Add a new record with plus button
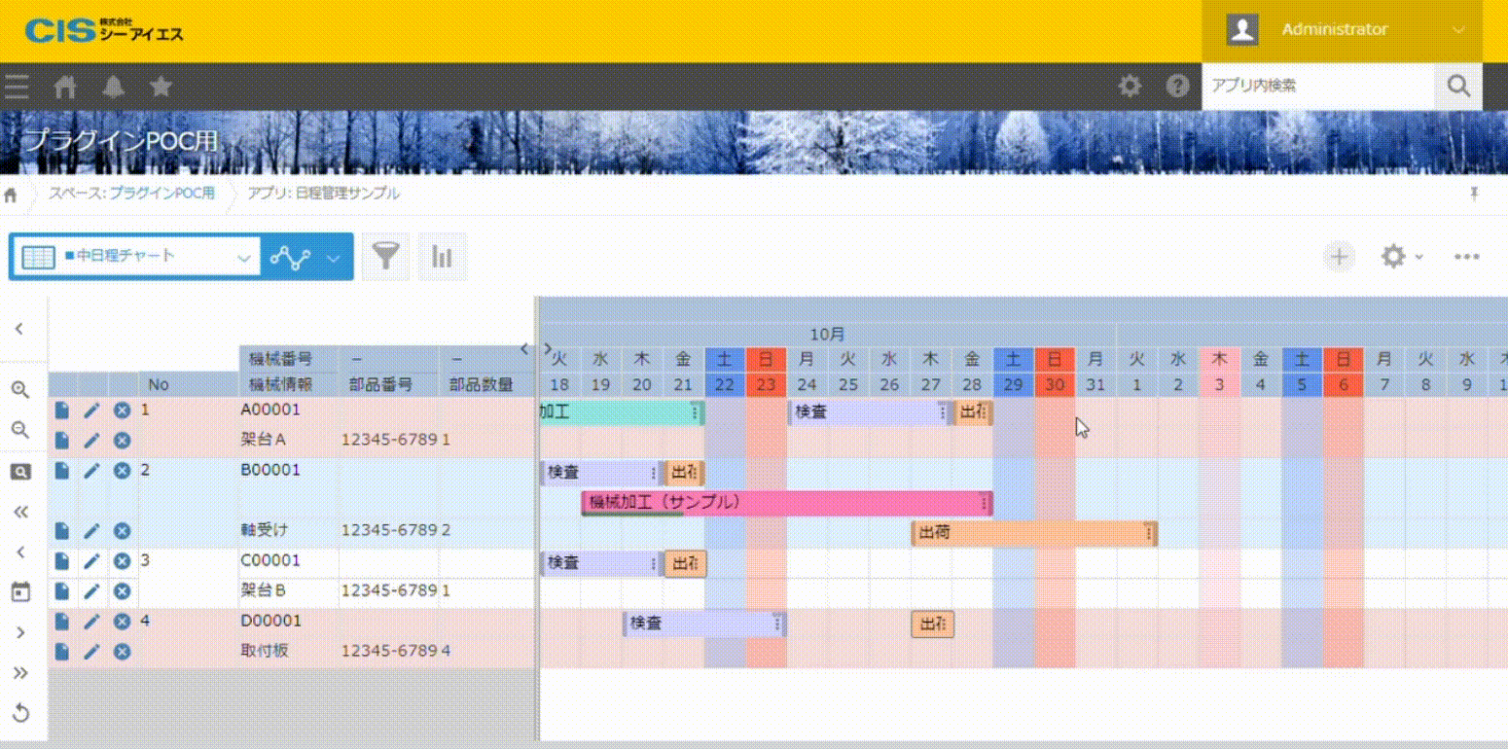The image size is (1508, 749). (1340, 257)
